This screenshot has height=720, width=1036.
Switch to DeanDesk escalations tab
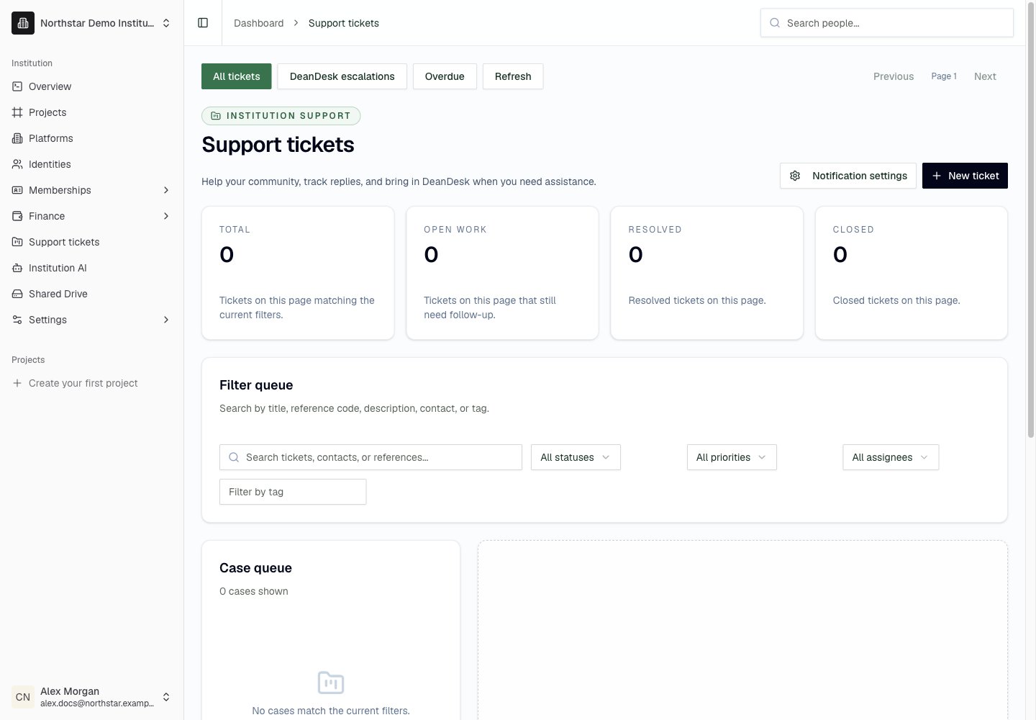click(342, 76)
